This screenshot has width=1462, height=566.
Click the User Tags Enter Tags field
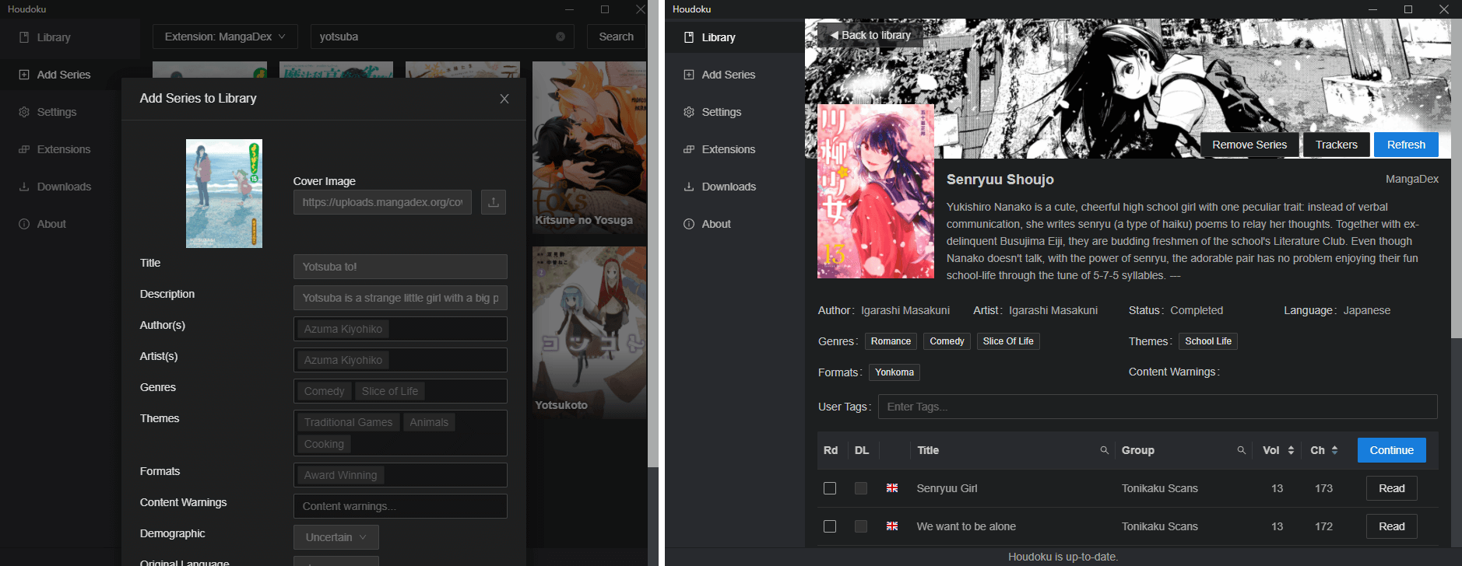[x=1158, y=407]
